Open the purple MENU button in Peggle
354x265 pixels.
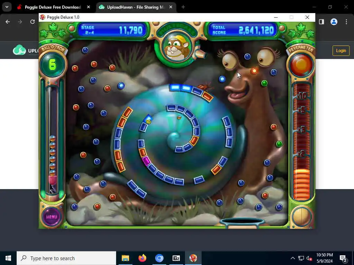coord(52,217)
